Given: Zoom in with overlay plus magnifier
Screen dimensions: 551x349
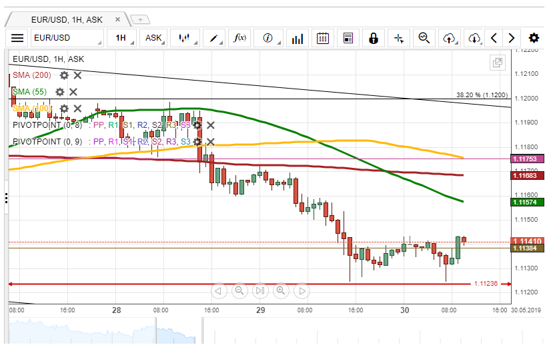Looking at the screenshot, I should pos(281,291).
